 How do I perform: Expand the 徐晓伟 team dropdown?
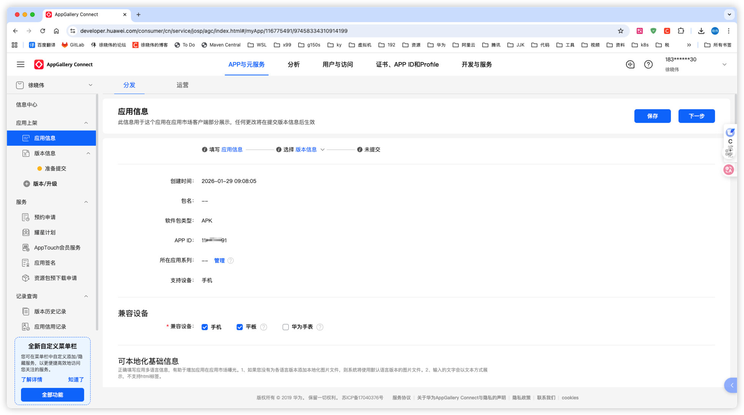[91, 85]
